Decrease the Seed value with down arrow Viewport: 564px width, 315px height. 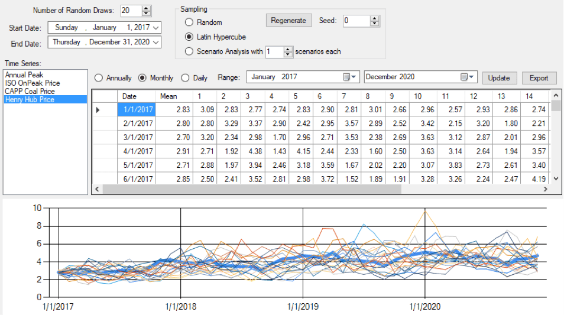375,24
